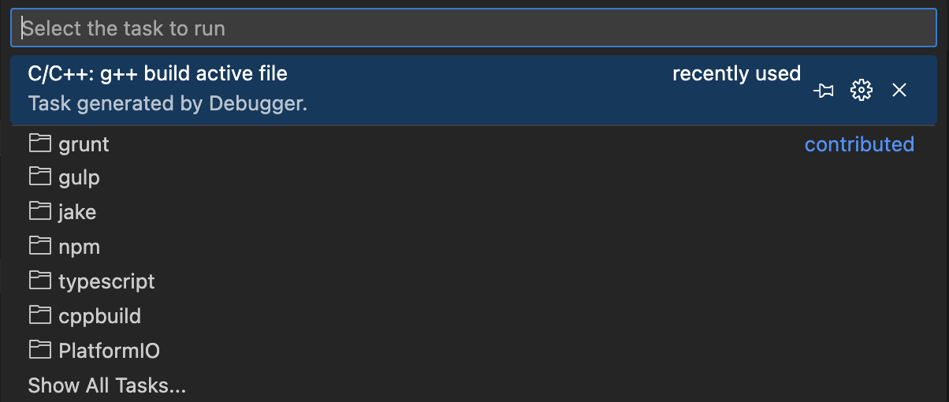Image resolution: width=949 pixels, height=402 pixels.
Task: Run C/C++: g++ build active file
Action: (158, 74)
